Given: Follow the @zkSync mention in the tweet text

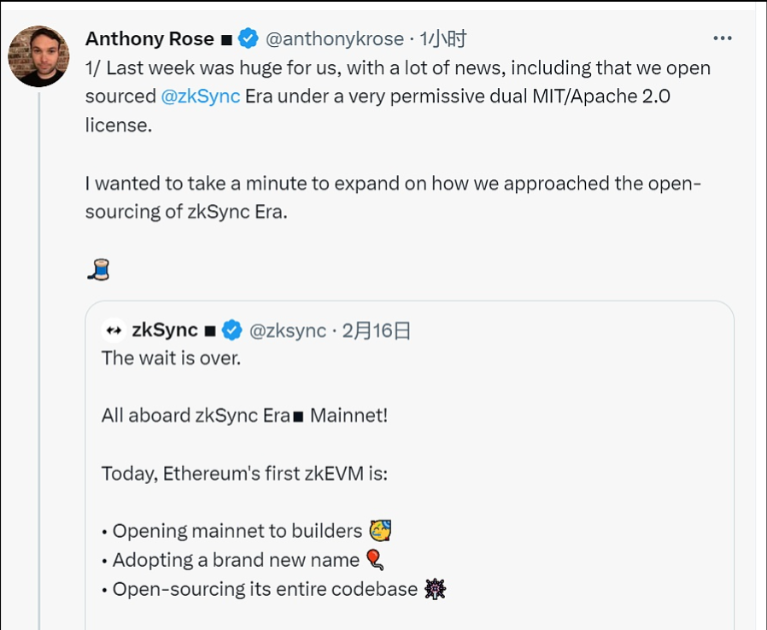Looking at the screenshot, I should click(x=201, y=96).
